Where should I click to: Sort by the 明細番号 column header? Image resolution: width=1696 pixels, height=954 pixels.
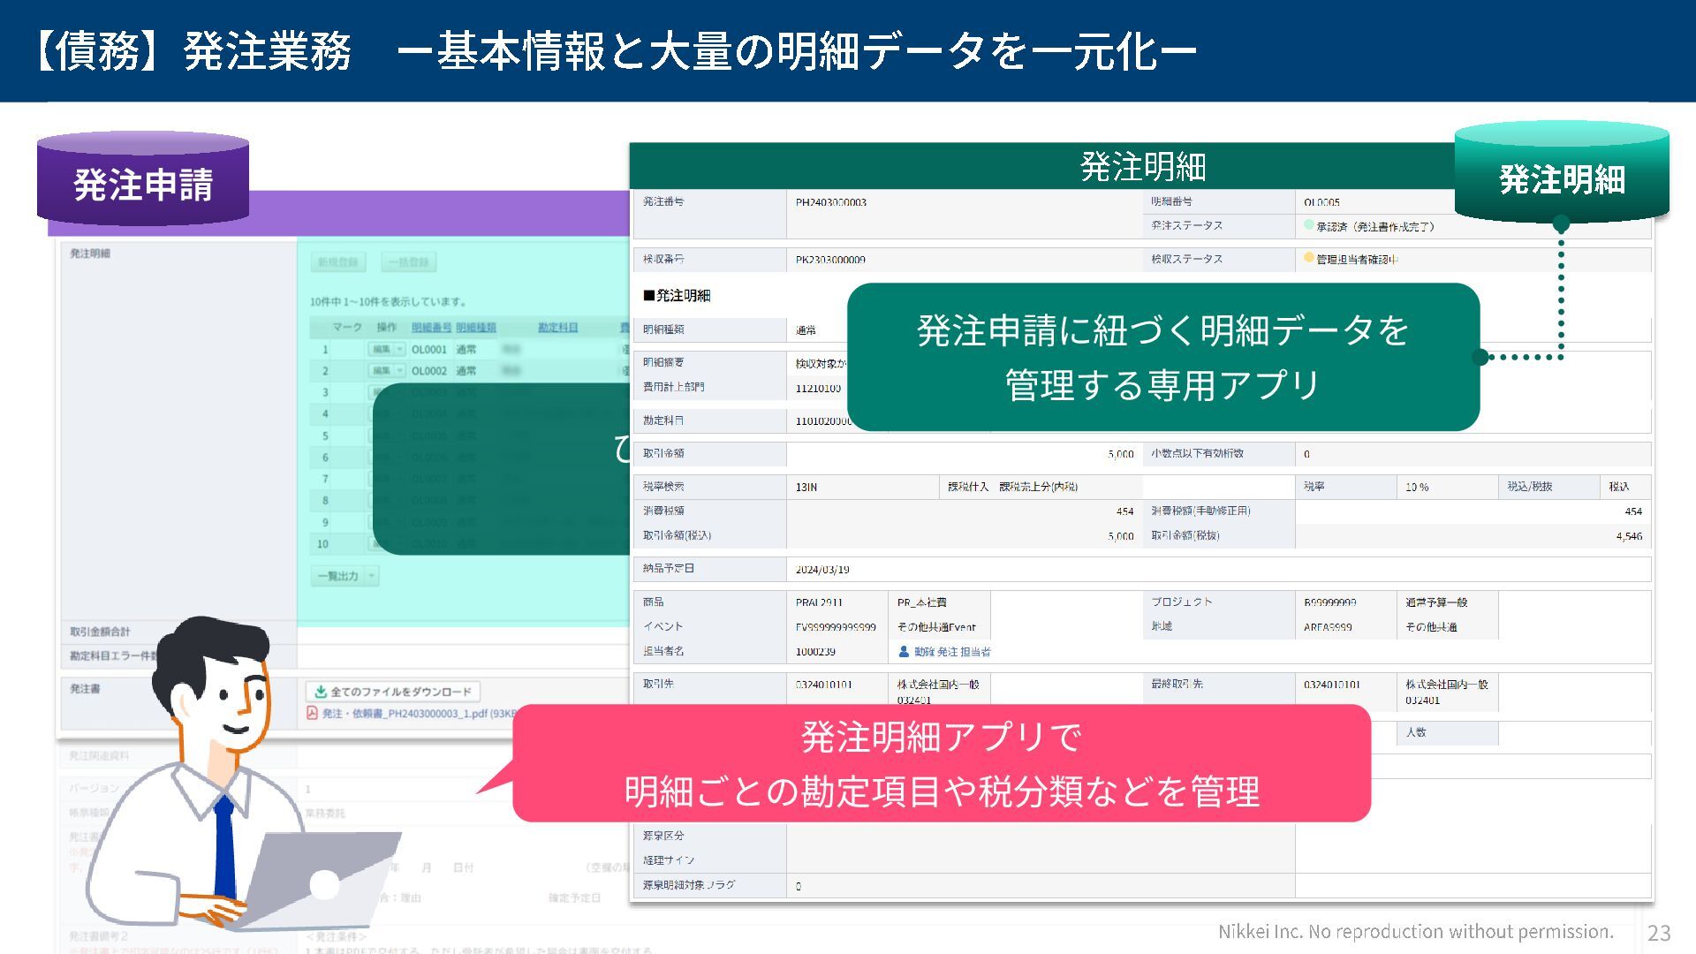click(x=431, y=328)
